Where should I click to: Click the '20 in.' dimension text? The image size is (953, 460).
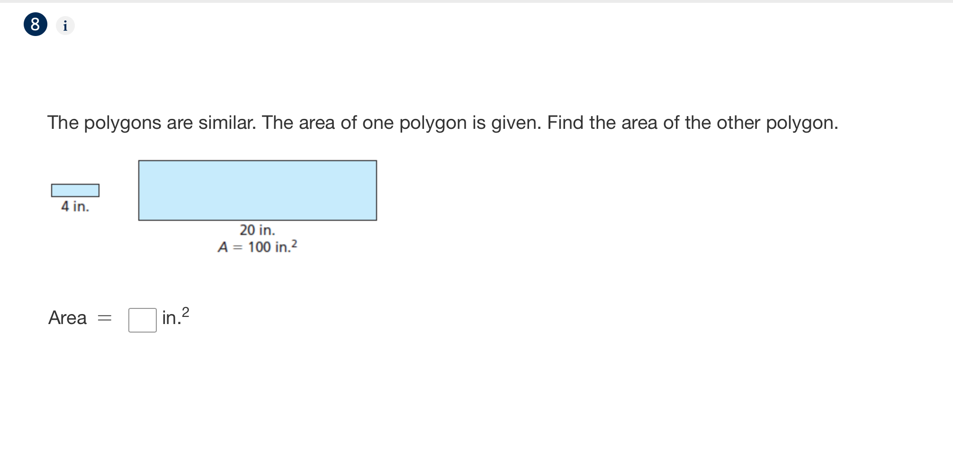click(257, 230)
